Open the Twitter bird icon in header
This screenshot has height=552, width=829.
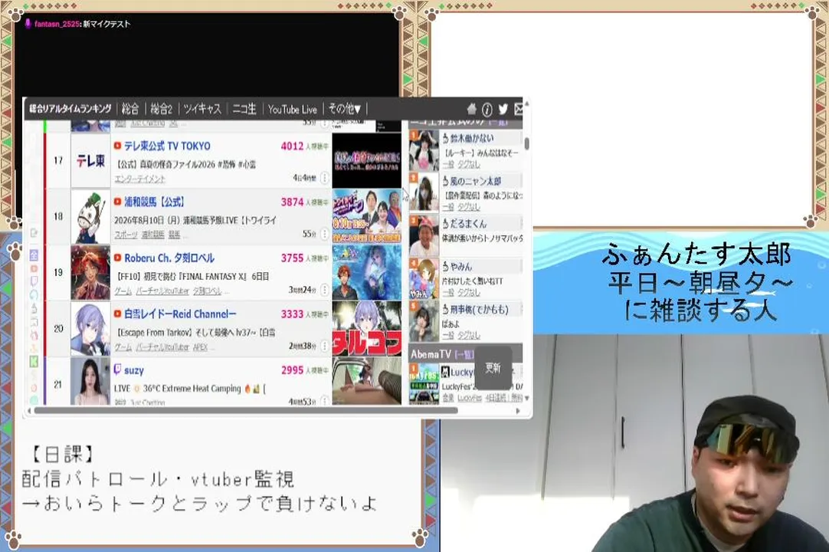click(x=503, y=109)
